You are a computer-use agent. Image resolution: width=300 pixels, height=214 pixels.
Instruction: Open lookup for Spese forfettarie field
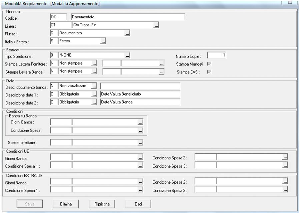coord(140,143)
